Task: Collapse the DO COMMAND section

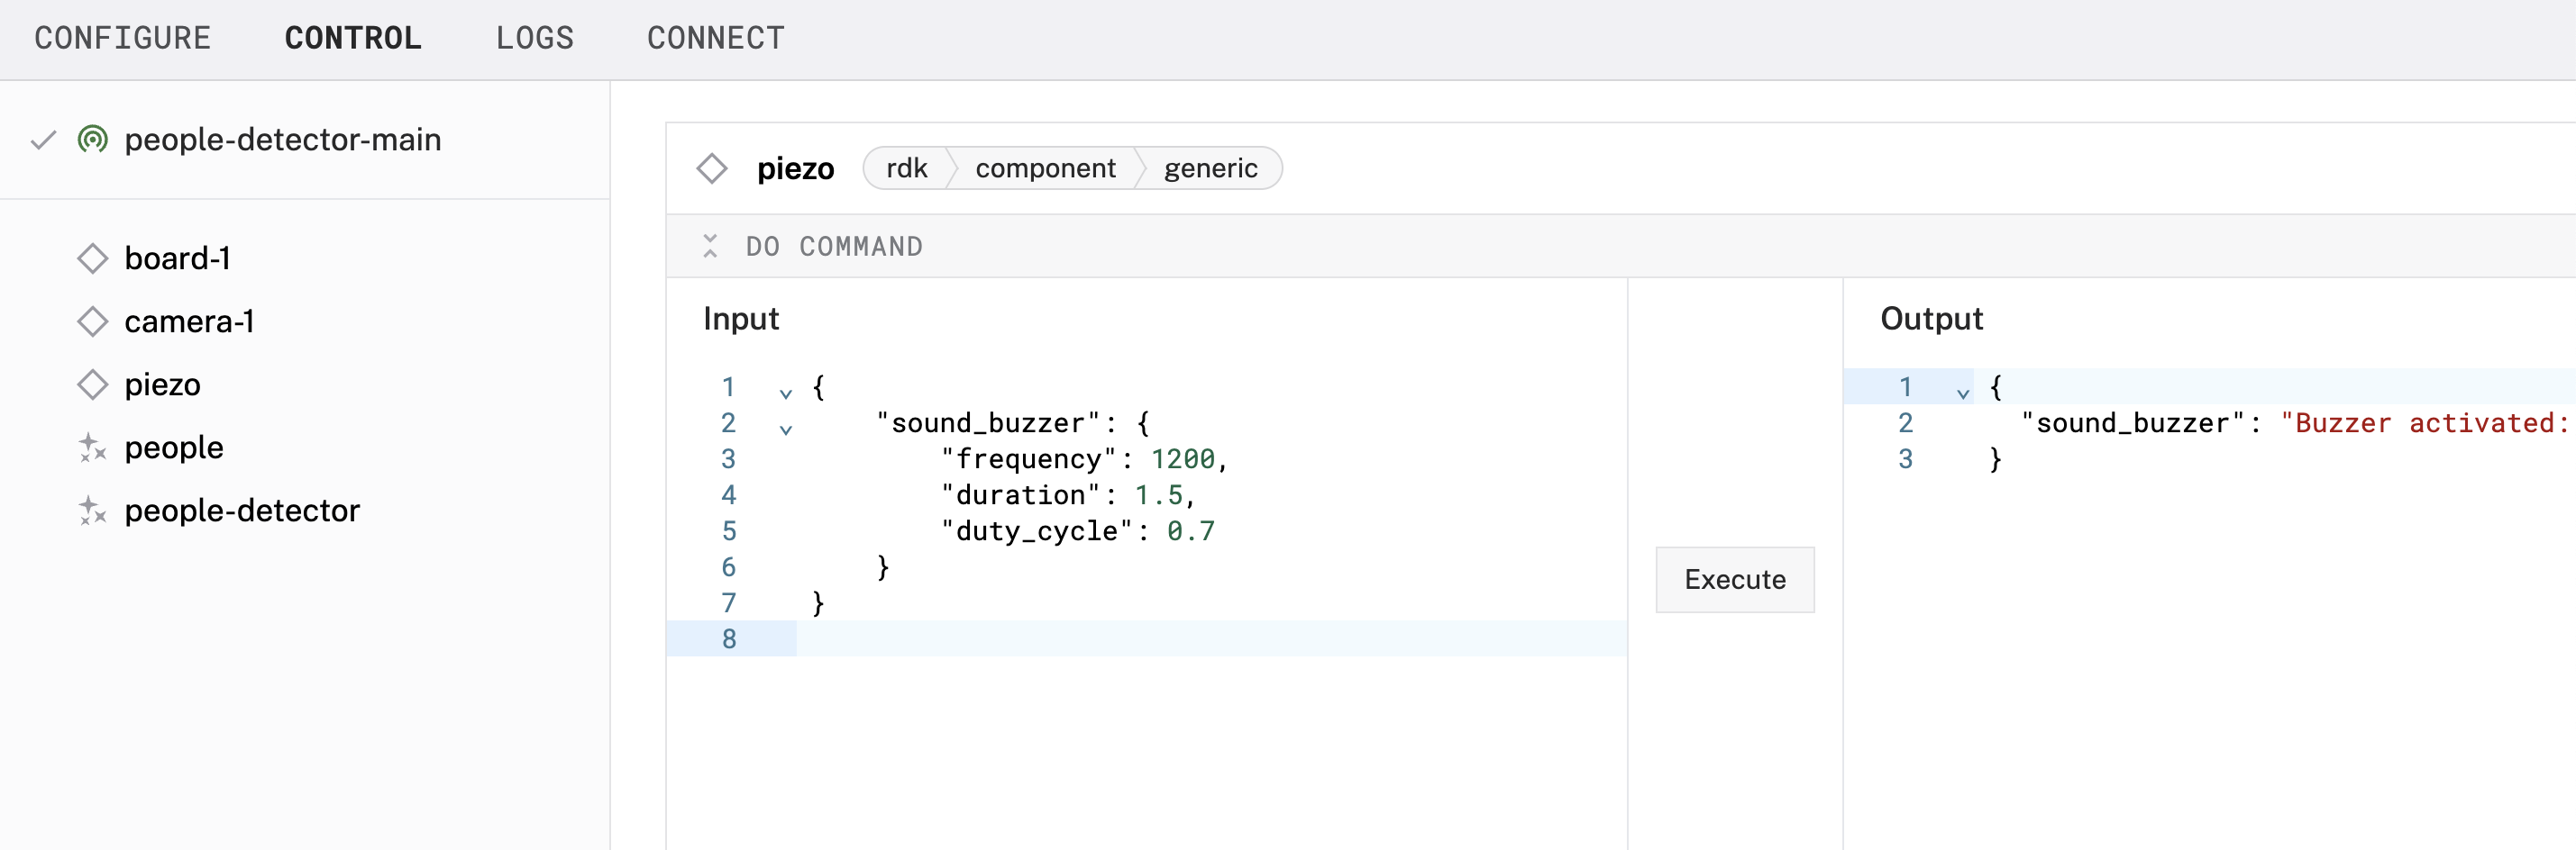Action: click(710, 246)
